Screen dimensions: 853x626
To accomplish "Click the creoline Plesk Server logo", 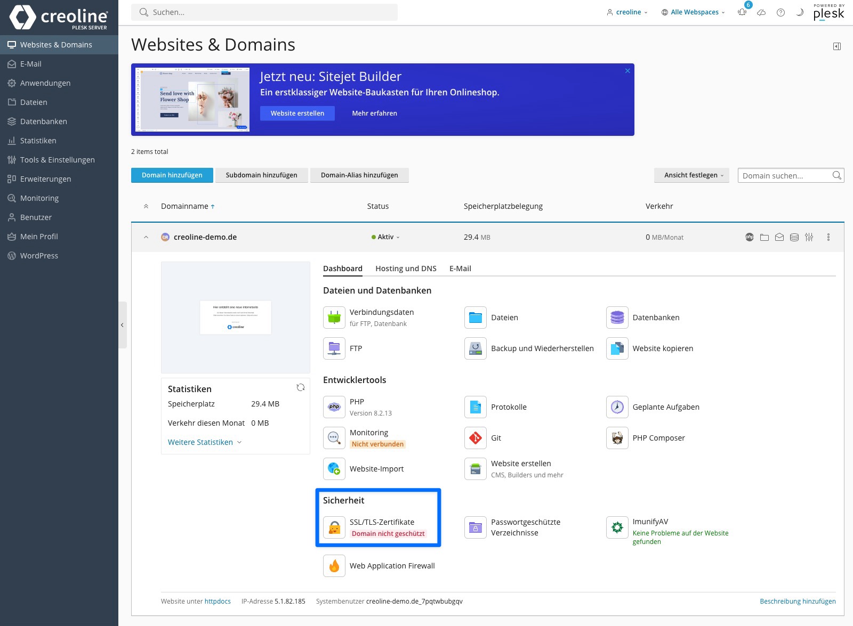I will tap(59, 17).
